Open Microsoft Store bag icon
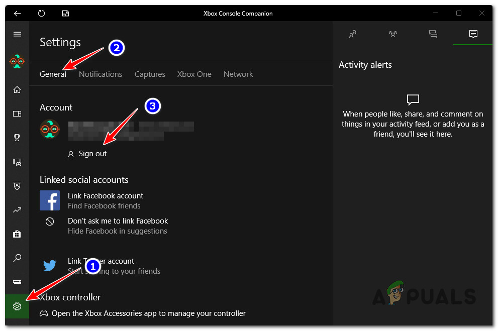Screen dimensions: 498x331 click(17, 234)
